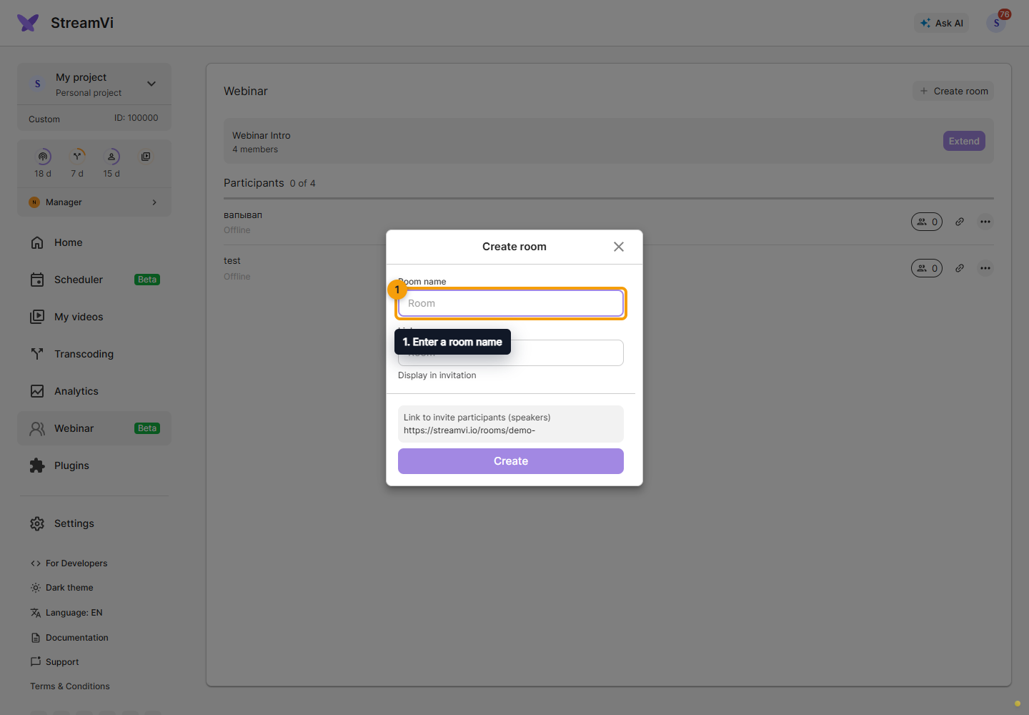
Task: Open more options for test room
Action: 985,268
